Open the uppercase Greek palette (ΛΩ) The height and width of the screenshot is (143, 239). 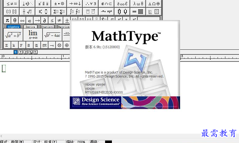coord(154,4)
